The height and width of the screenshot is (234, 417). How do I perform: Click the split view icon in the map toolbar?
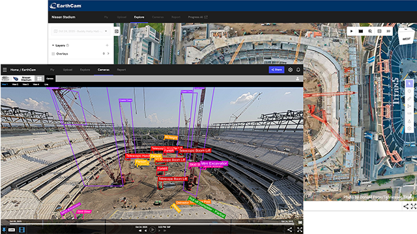pyautogui.click(x=379, y=31)
